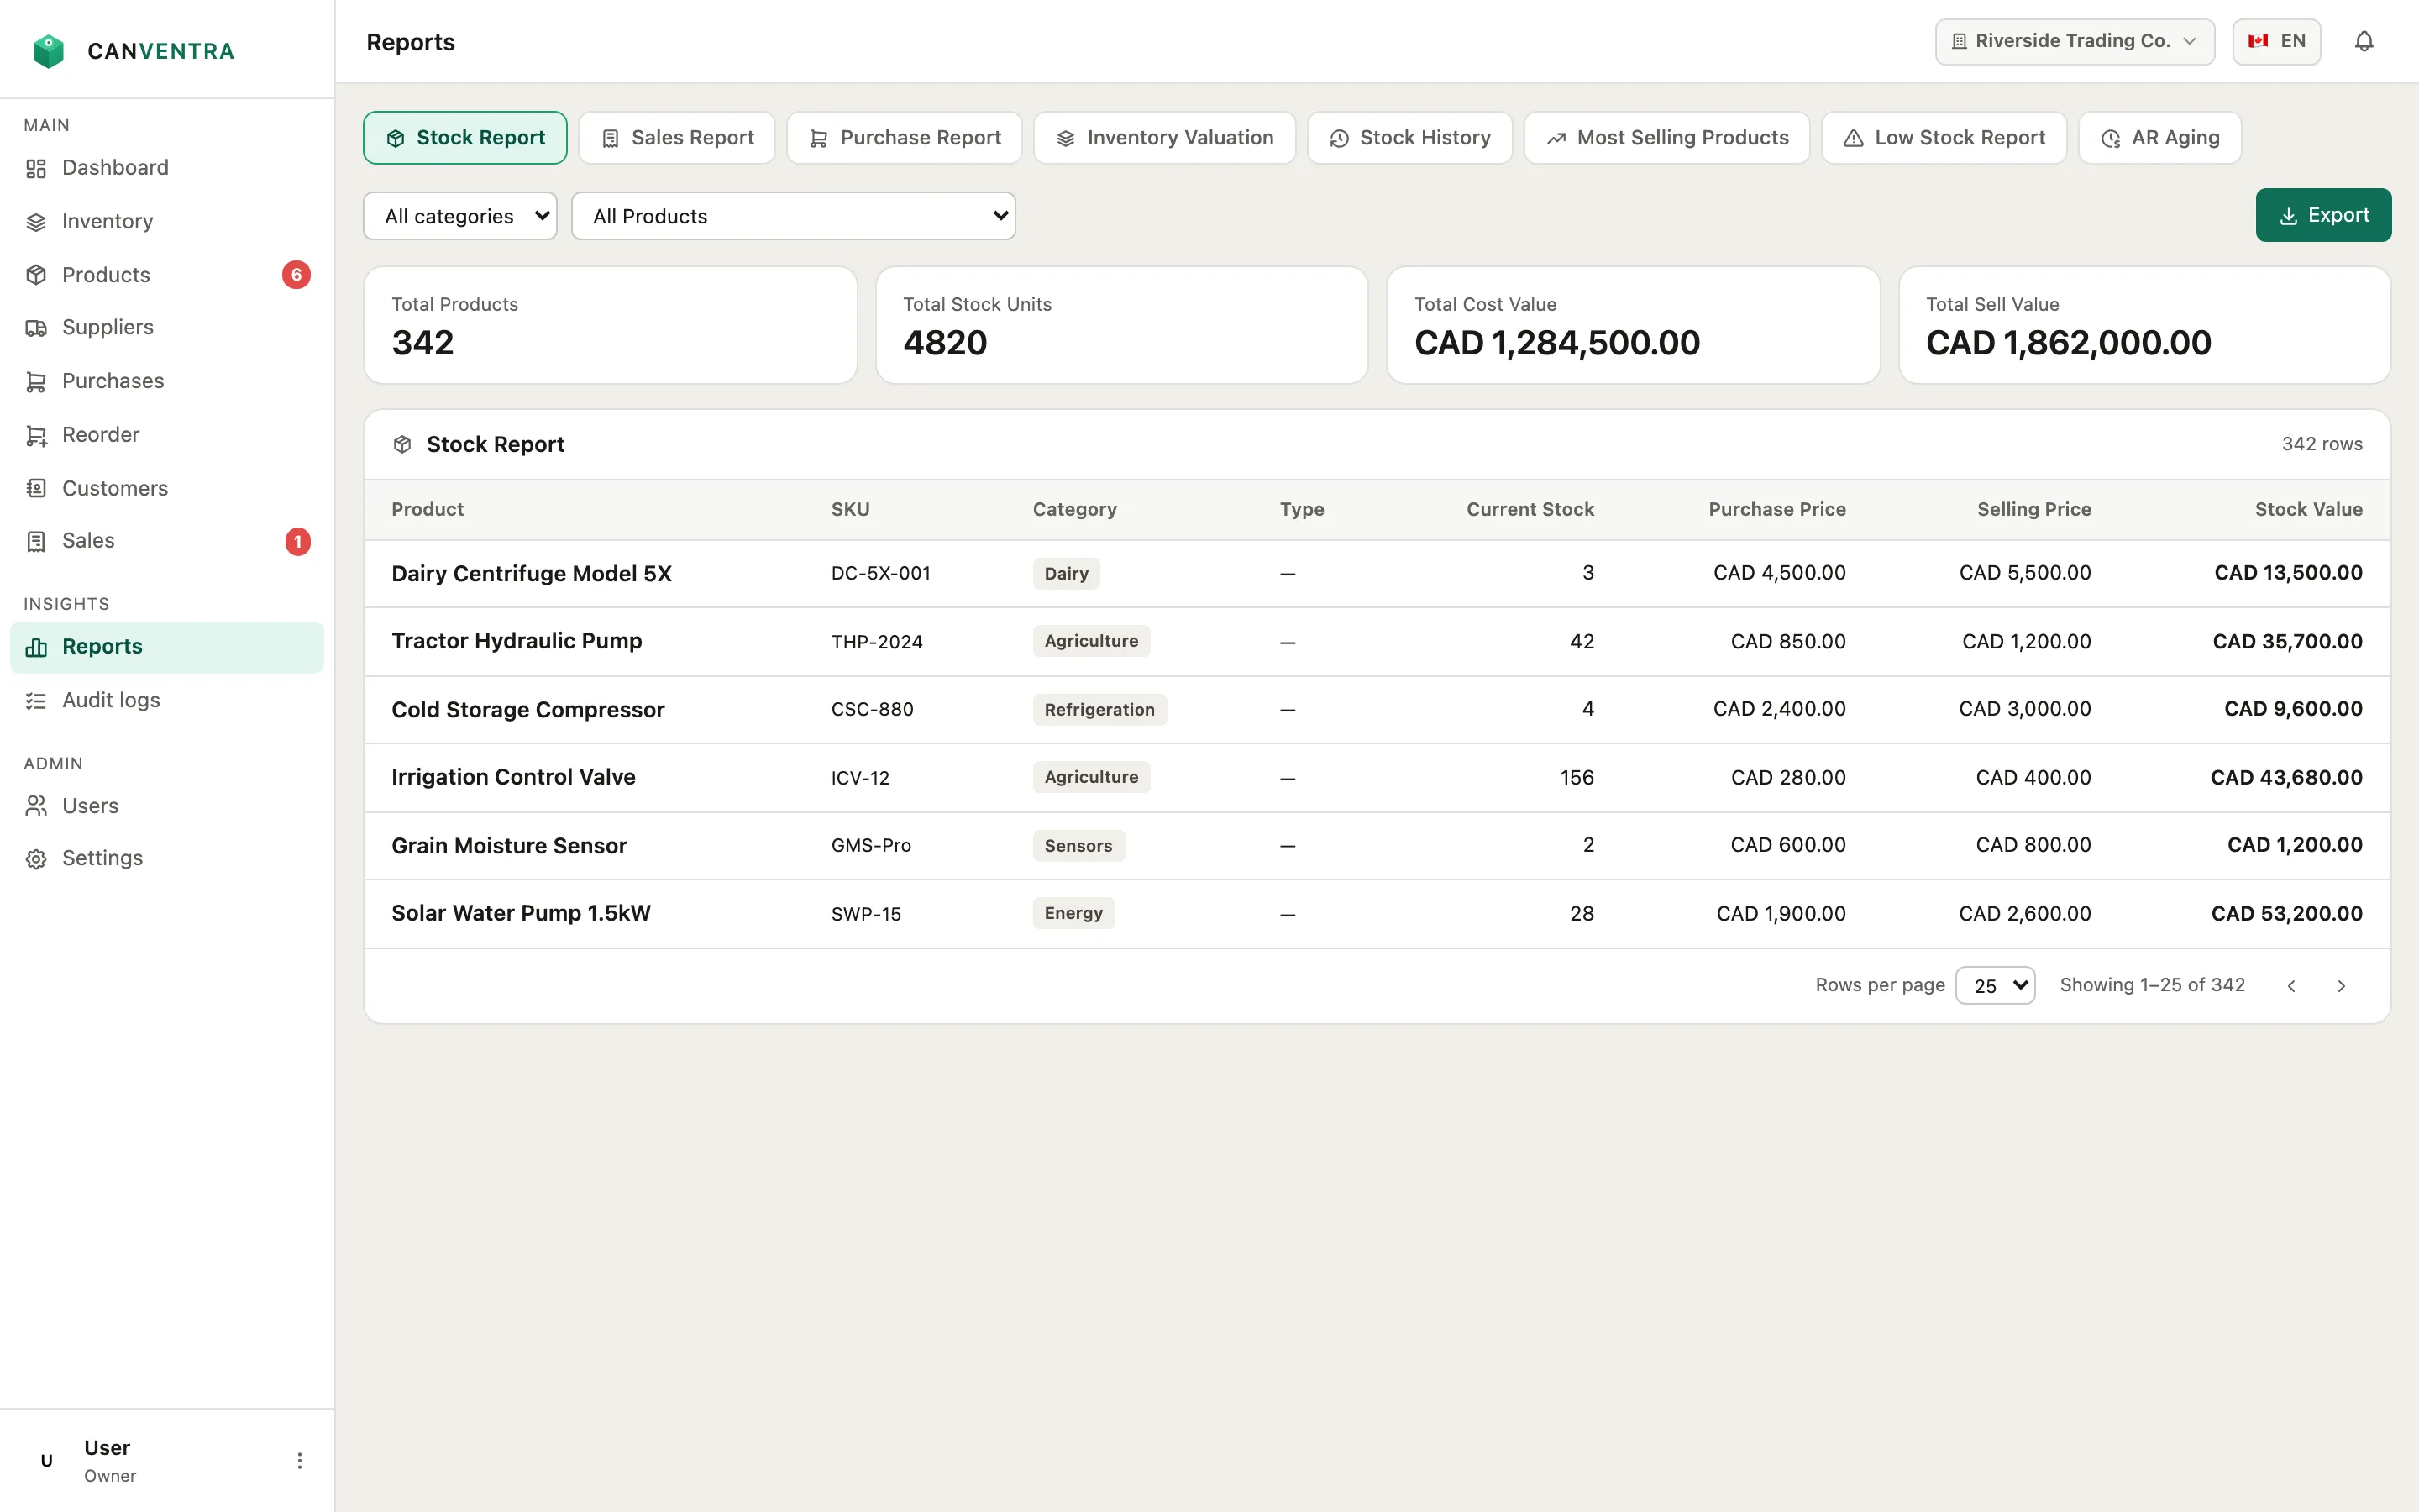Open the All Products dropdown

pyautogui.click(x=794, y=216)
